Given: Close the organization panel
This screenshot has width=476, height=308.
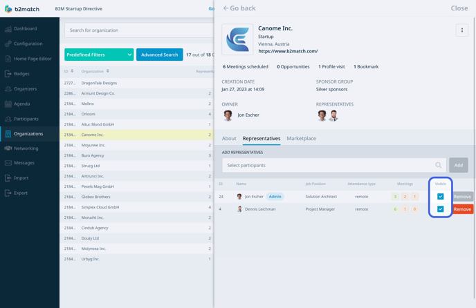Looking at the screenshot, I should [x=459, y=8].
